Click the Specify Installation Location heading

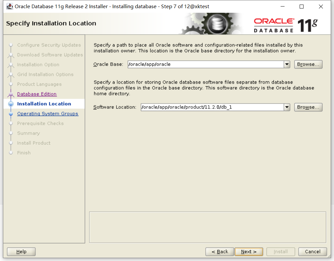click(51, 23)
